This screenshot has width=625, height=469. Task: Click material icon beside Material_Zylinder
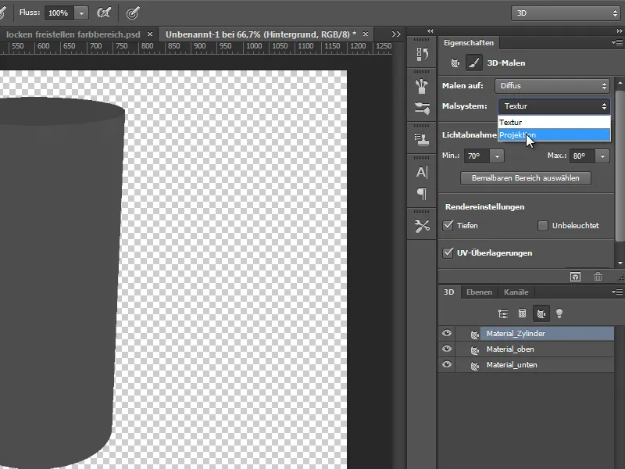coord(474,335)
